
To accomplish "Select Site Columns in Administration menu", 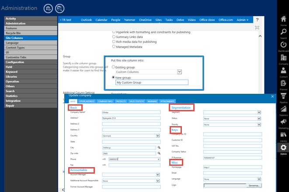I will [x=31, y=38].
